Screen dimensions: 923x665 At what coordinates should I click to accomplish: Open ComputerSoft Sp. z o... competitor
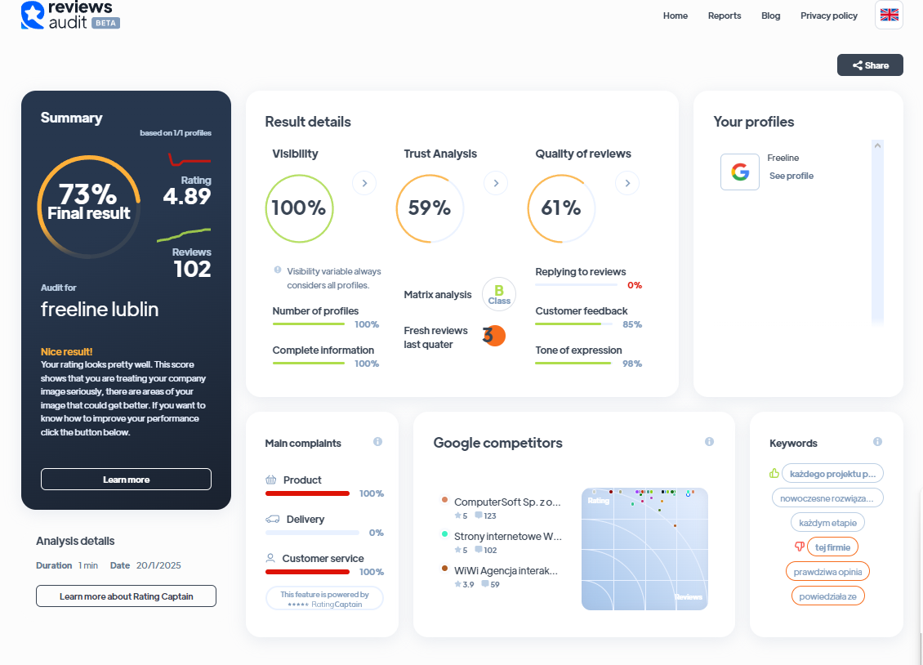[506, 502]
